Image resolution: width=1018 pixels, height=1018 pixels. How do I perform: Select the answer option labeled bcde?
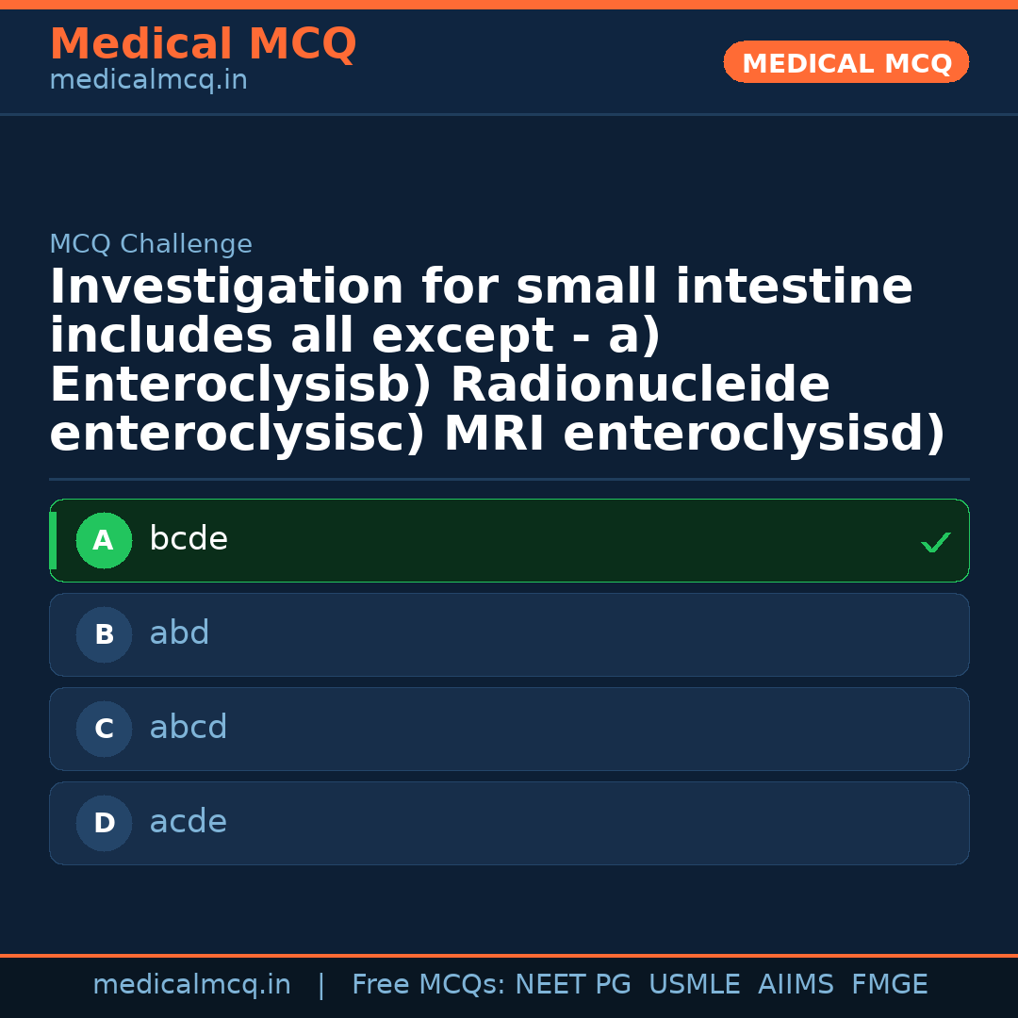[509, 540]
